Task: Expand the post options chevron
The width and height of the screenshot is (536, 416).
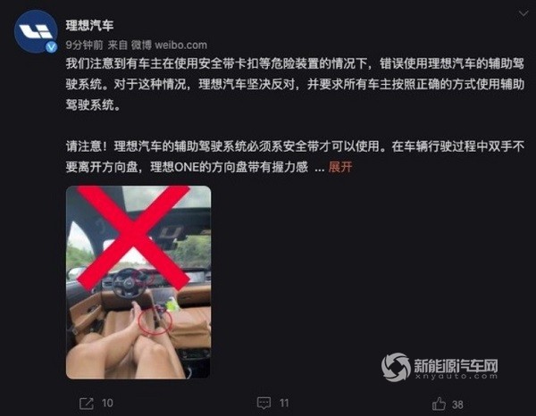Action: click(x=523, y=13)
